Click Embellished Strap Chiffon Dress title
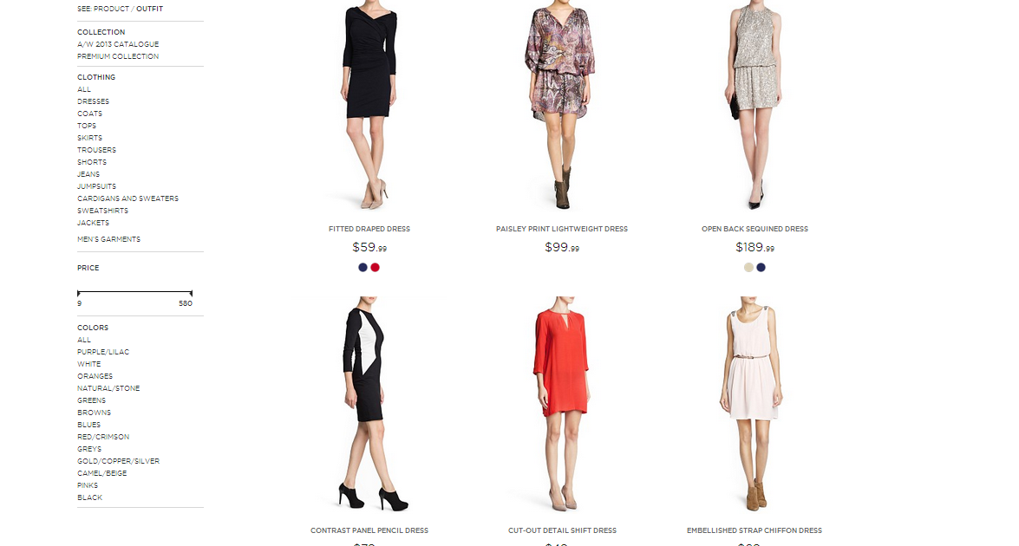Screen dimensions: 1019x546 754,530
